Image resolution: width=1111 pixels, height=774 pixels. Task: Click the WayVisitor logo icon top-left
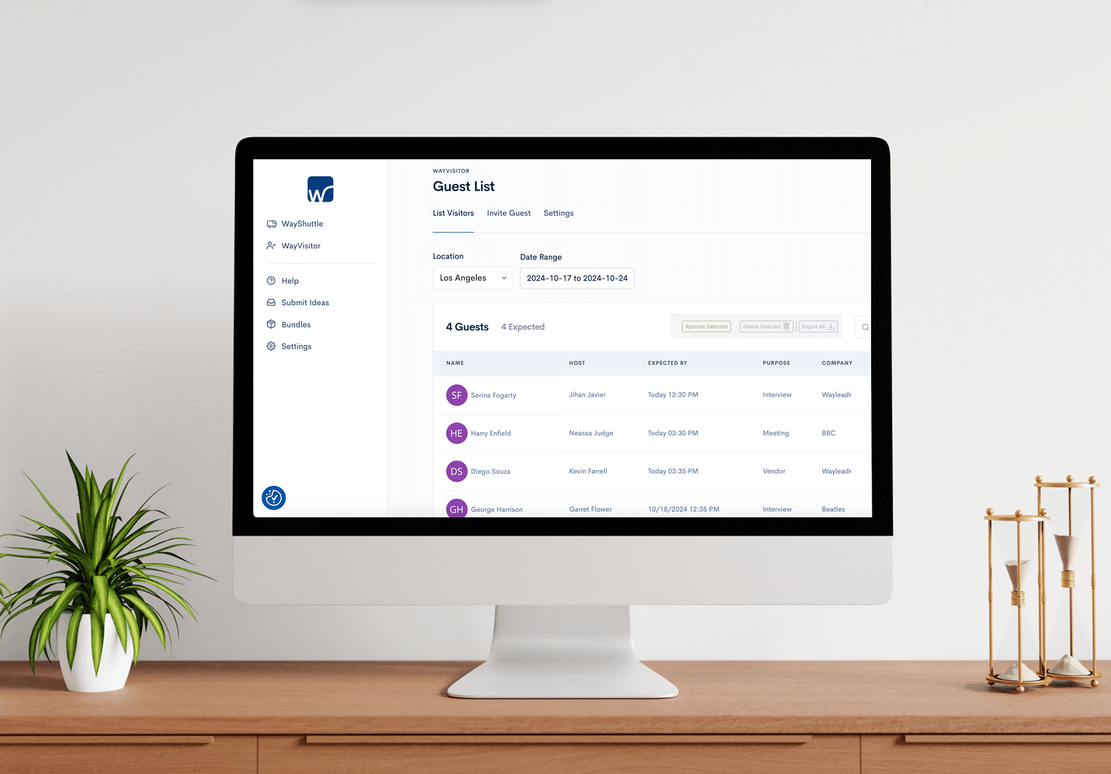320,189
